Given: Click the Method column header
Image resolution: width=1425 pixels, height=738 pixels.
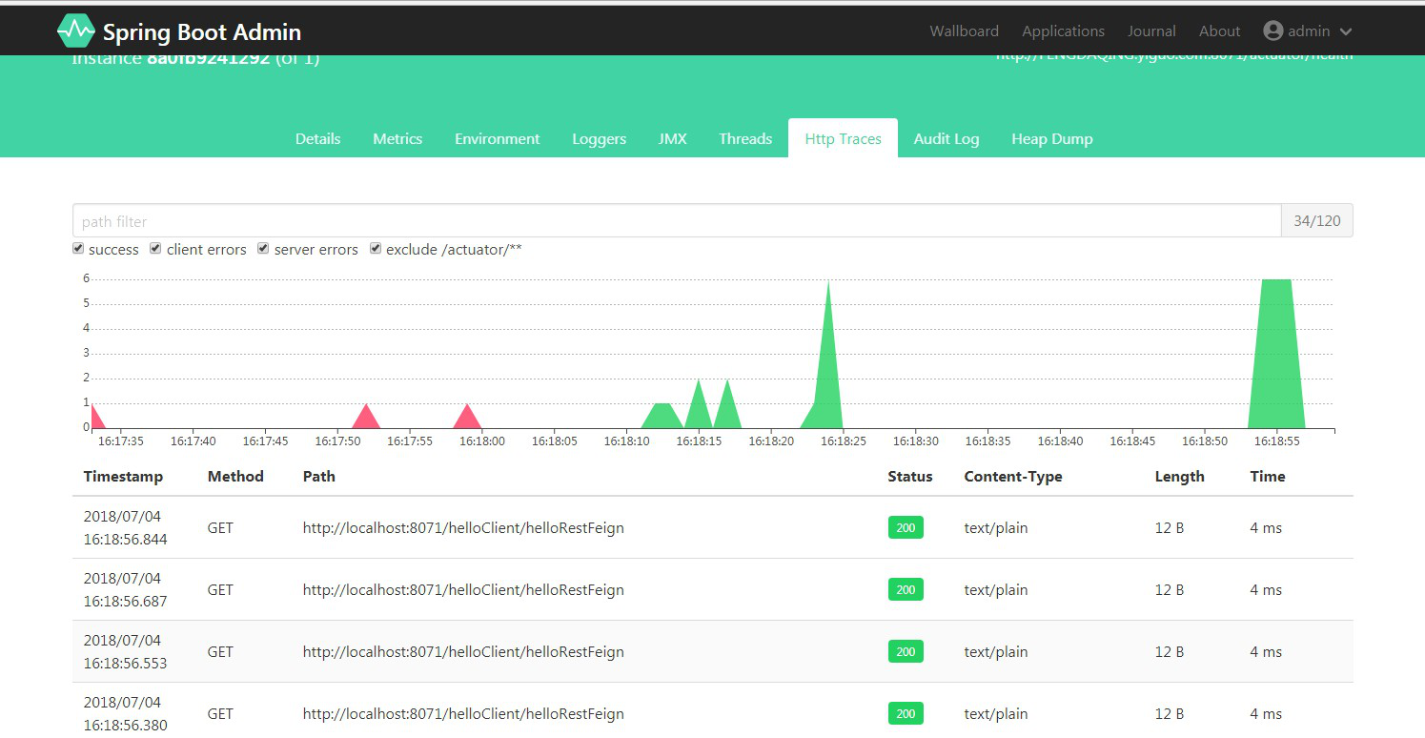Looking at the screenshot, I should (x=235, y=476).
